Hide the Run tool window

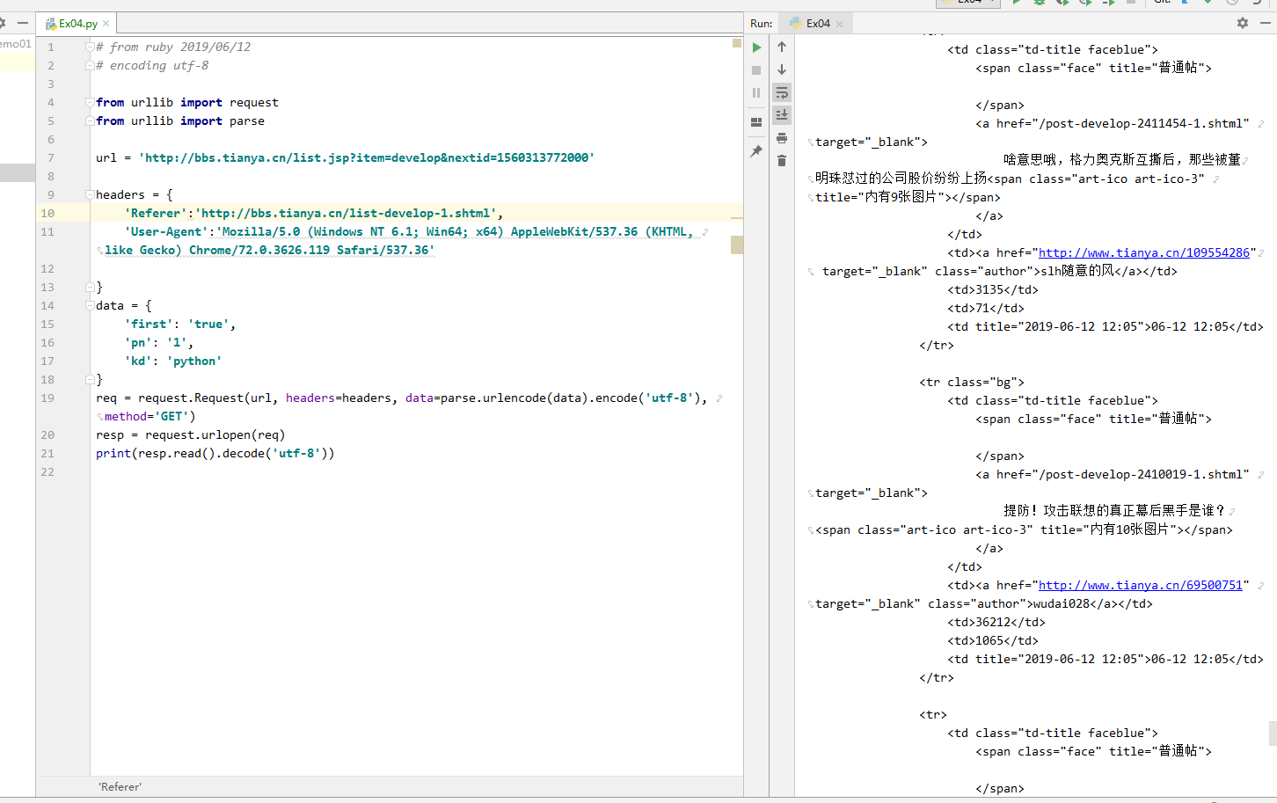1266,23
